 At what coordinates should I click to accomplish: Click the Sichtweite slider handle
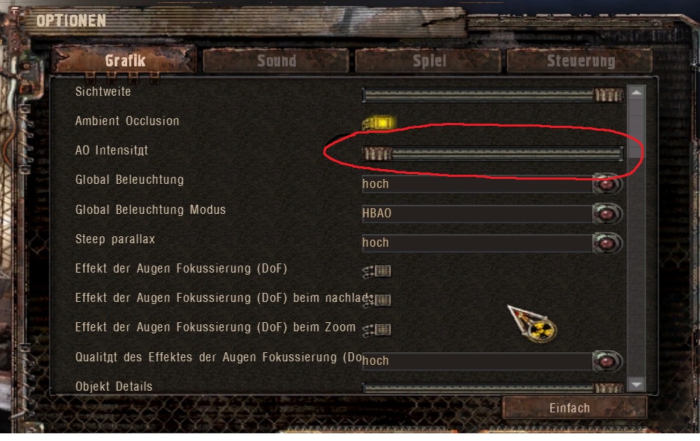pos(608,95)
